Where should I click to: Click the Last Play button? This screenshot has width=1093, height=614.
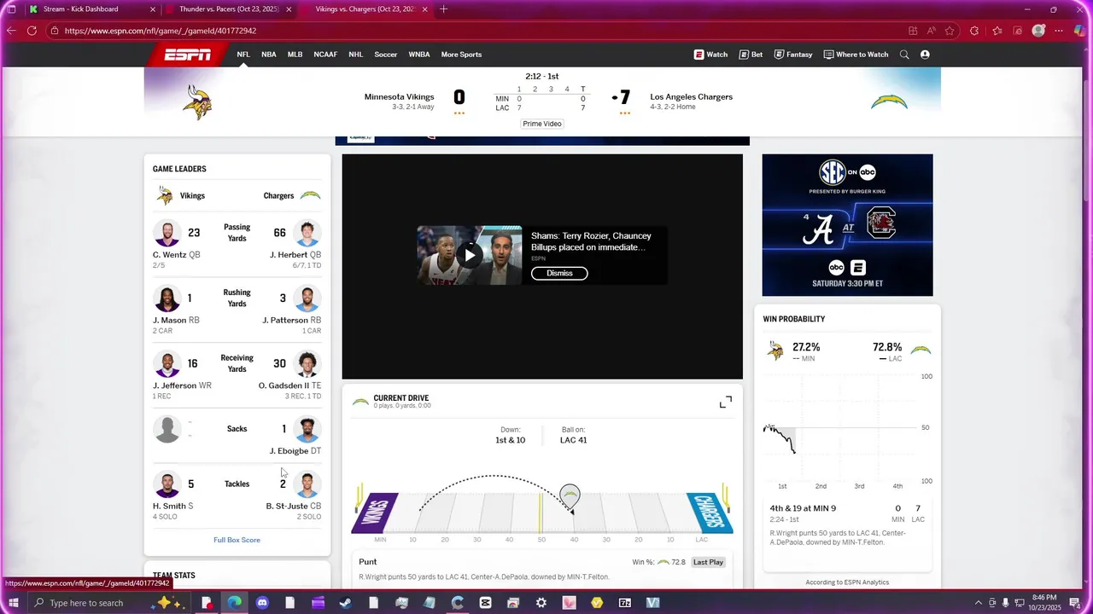[708, 562]
